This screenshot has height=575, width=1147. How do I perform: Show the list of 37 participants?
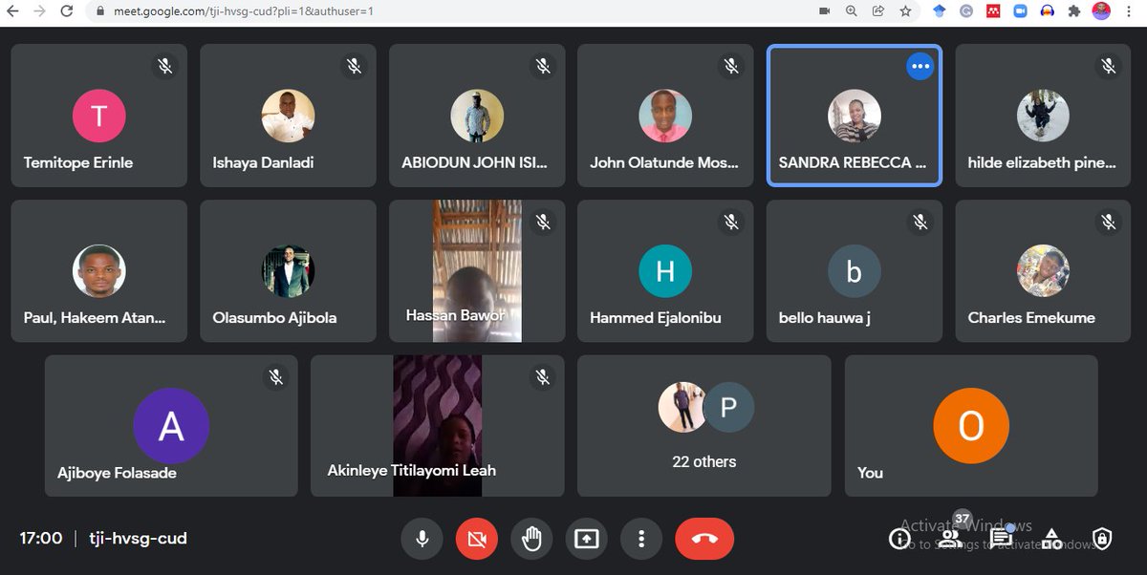(x=950, y=539)
